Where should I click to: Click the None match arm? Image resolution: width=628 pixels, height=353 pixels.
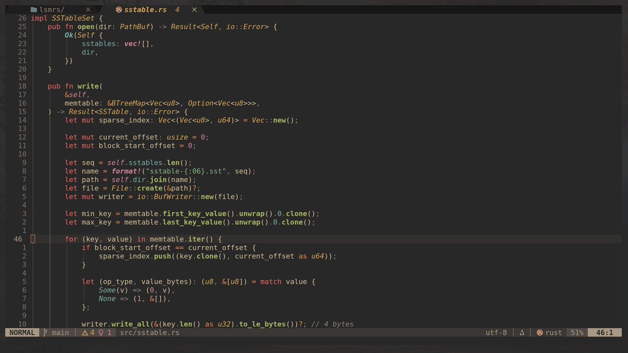coord(134,299)
